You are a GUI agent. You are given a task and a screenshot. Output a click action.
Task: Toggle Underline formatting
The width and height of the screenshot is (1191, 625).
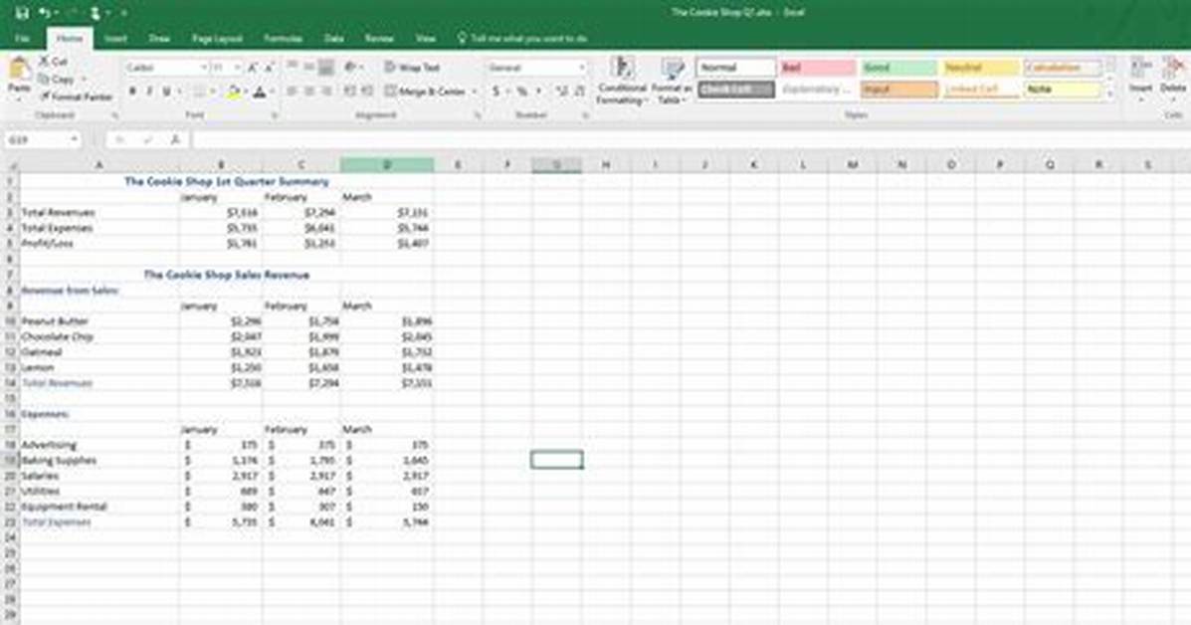point(166,92)
